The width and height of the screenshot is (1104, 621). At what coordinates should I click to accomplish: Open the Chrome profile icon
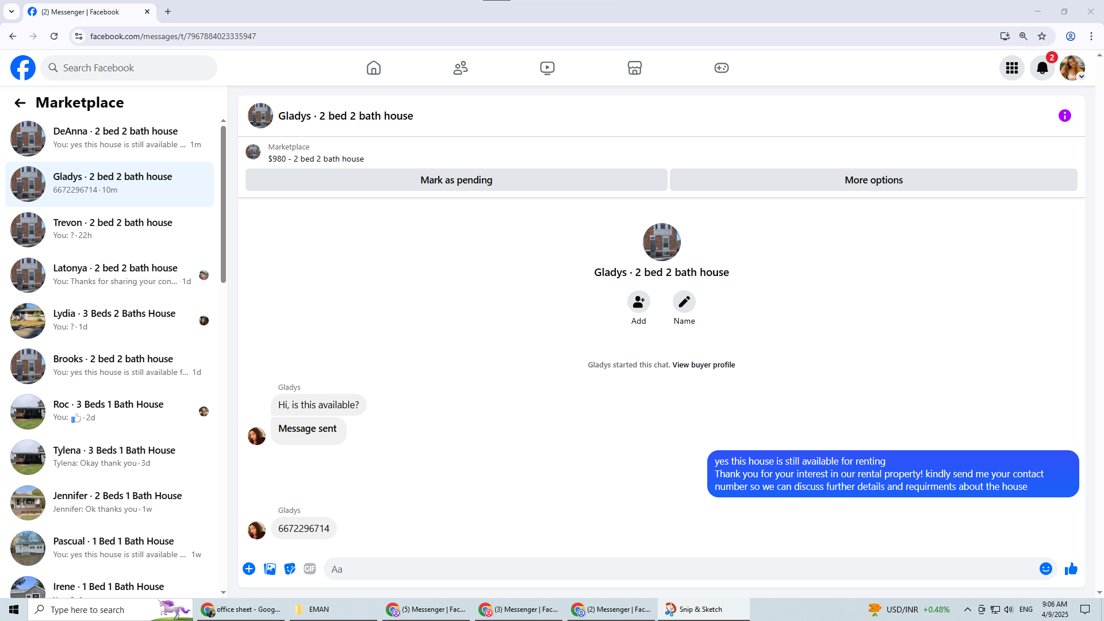coord(1071,36)
